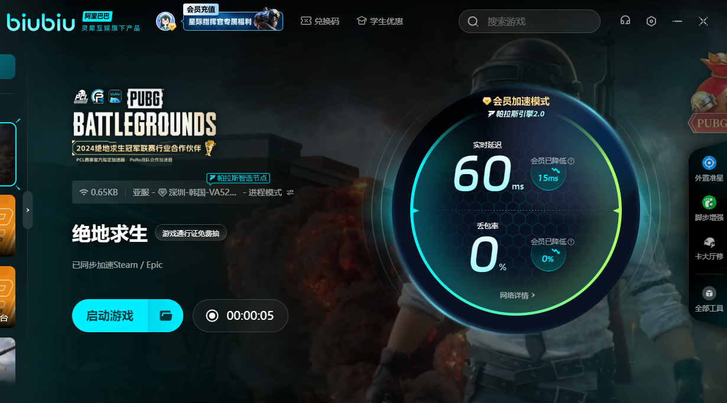Open the 卡大厅修 repair tool
The width and height of the screenshot is (727, 403).
click(709, 248)
